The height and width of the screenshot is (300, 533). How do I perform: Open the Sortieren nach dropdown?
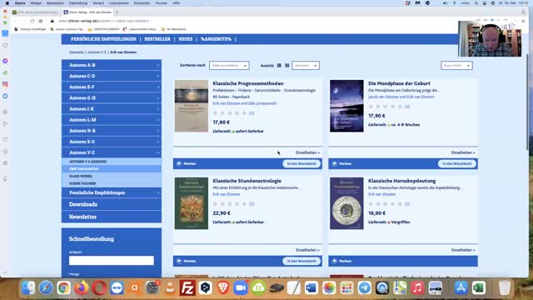tap(229, 65)
